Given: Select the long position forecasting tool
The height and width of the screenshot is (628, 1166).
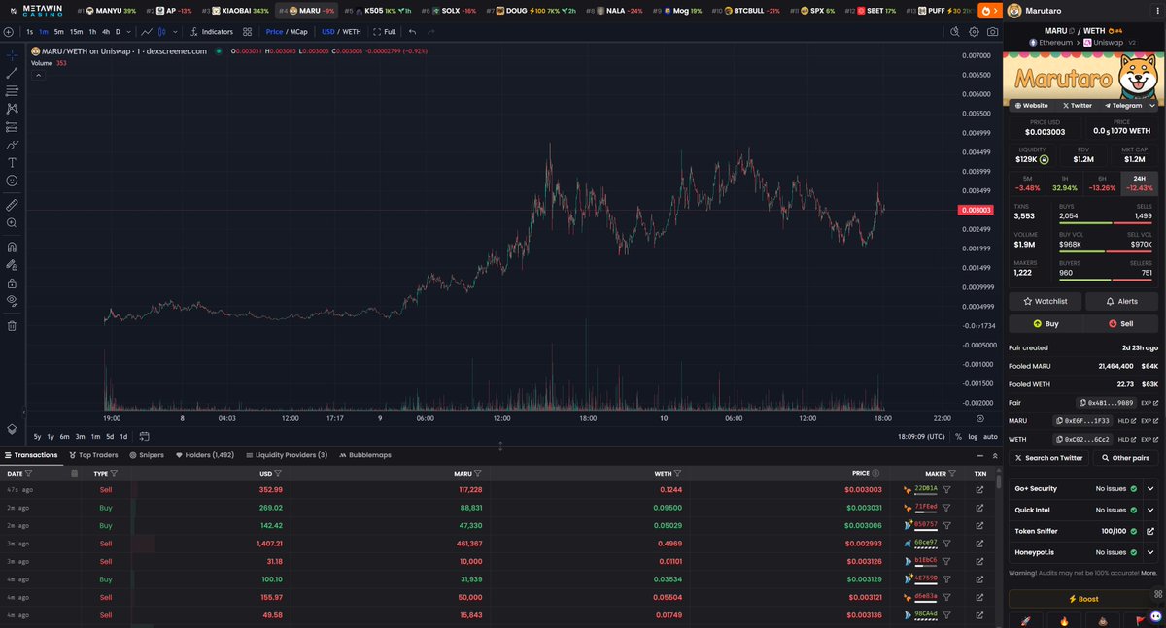Looking at the screenshot, I should tap(12, 126).
